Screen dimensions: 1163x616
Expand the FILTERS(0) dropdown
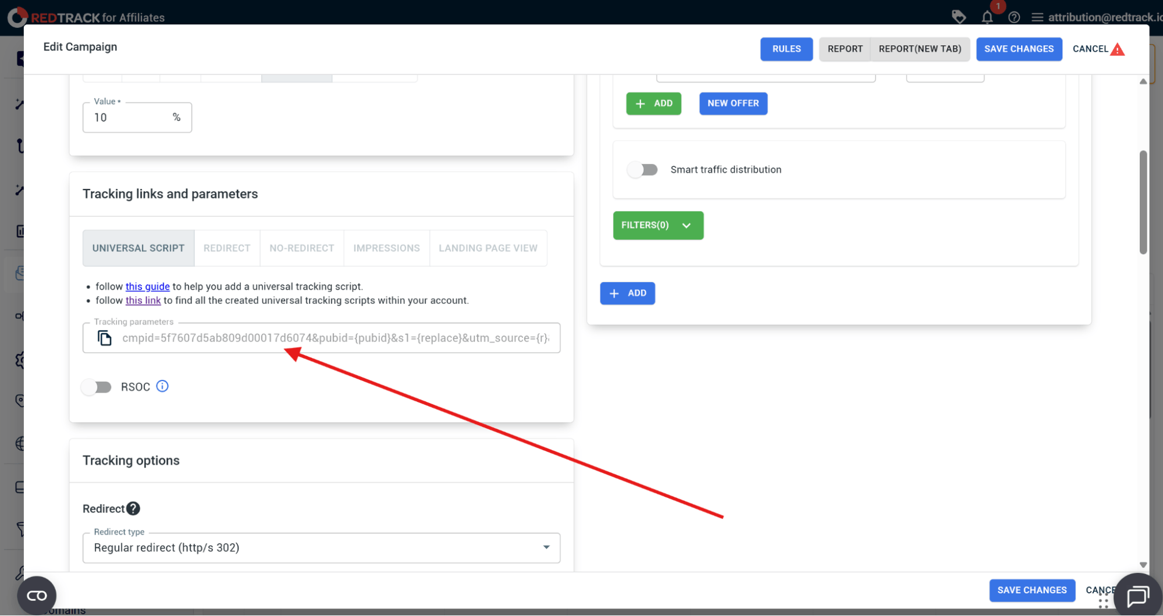(658, 225)
